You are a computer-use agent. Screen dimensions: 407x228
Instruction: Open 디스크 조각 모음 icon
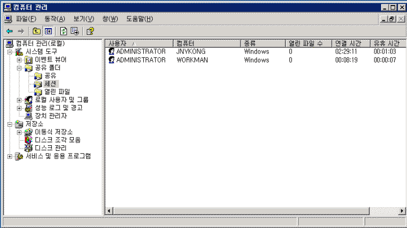28,140
